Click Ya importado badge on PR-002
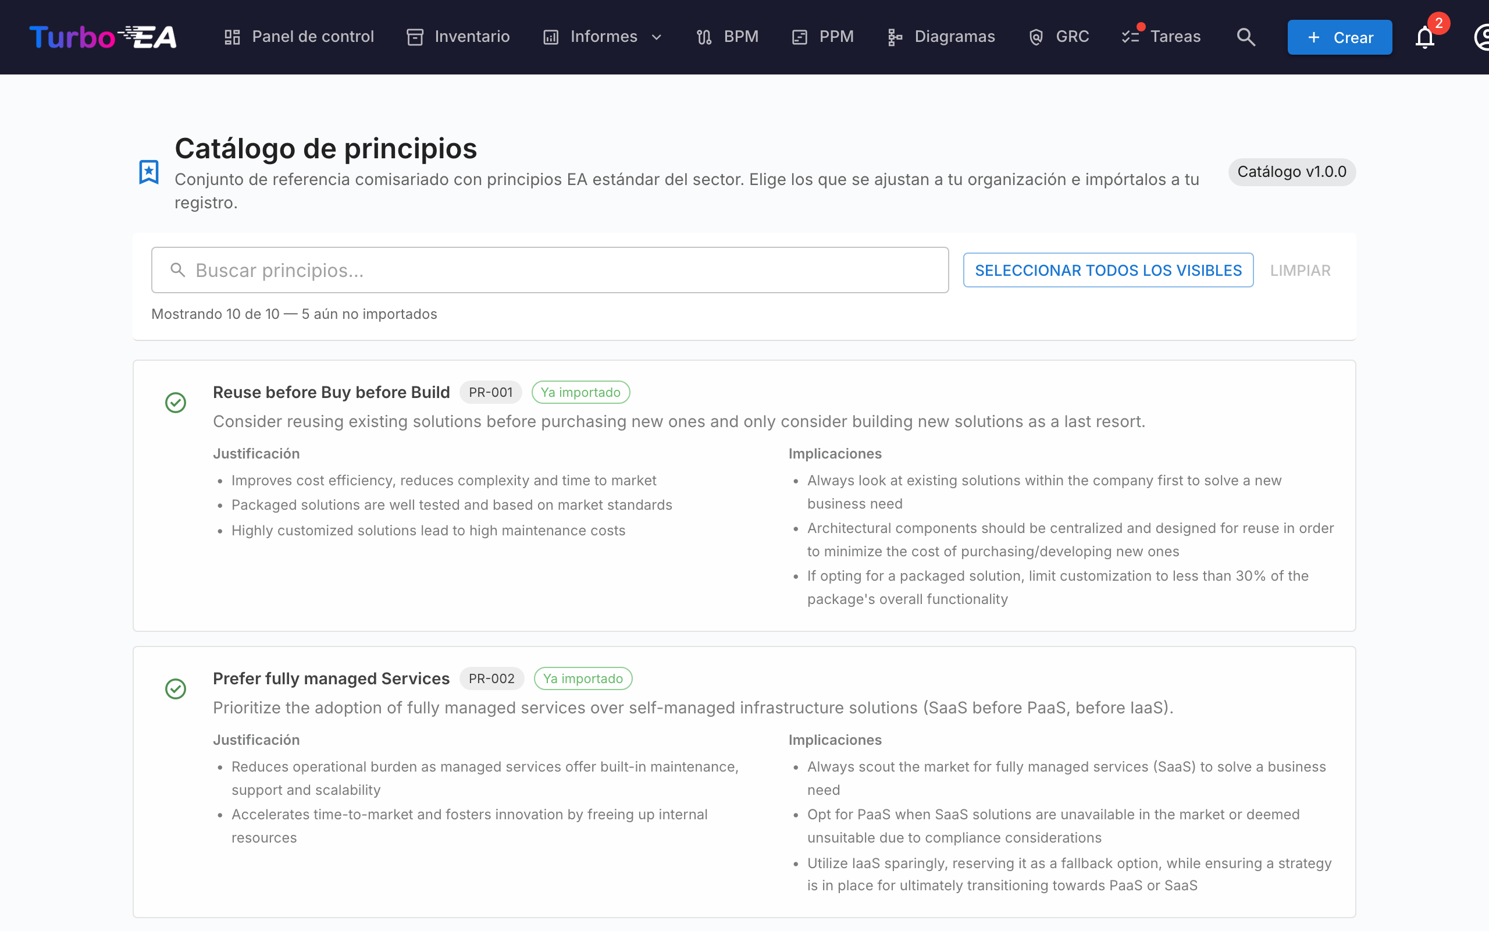 [583, 678]
